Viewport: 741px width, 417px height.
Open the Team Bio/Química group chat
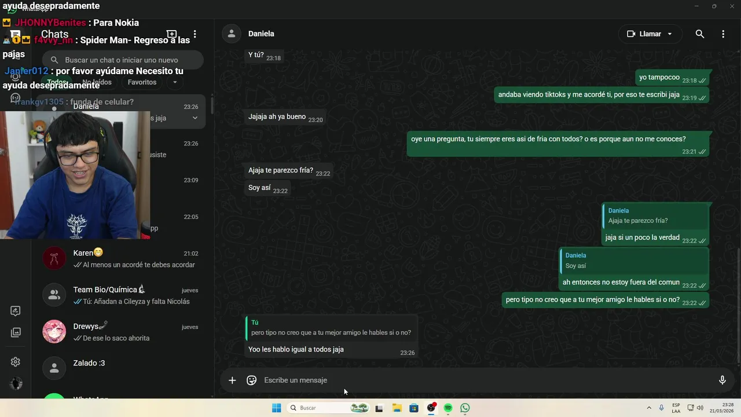(120, 295)
